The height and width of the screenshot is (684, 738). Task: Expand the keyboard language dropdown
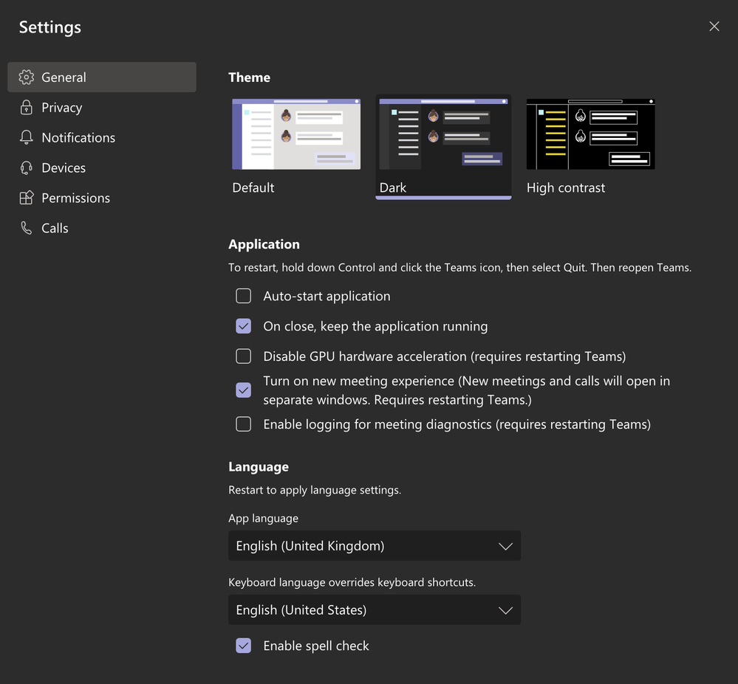tap(375, 611)
